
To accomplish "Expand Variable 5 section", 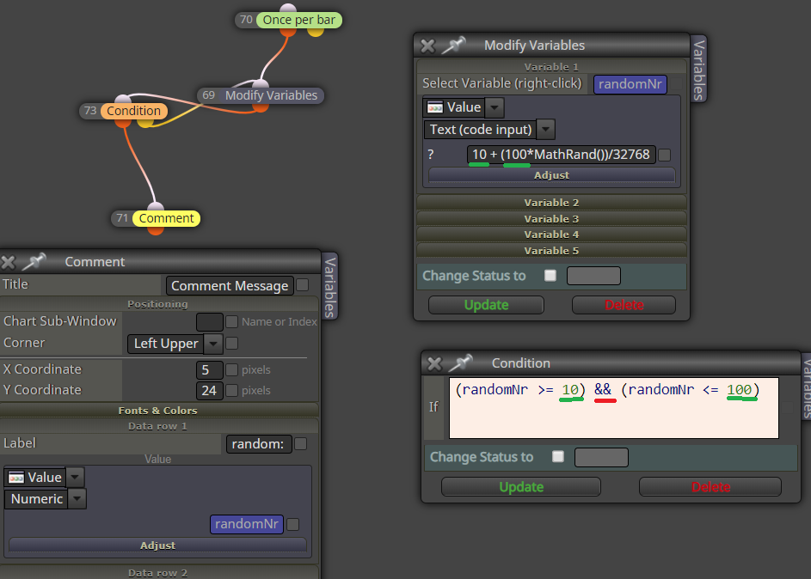I will click(551, 251).
